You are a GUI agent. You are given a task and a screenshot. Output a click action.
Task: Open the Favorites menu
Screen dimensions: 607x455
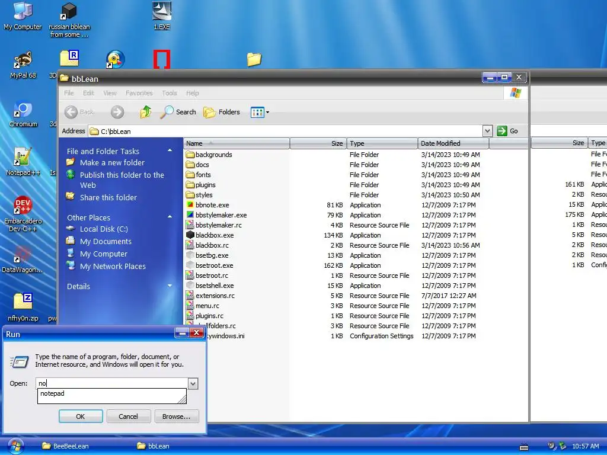(x=139, y=93)
